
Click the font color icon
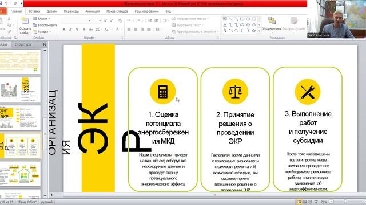(117, 29)
